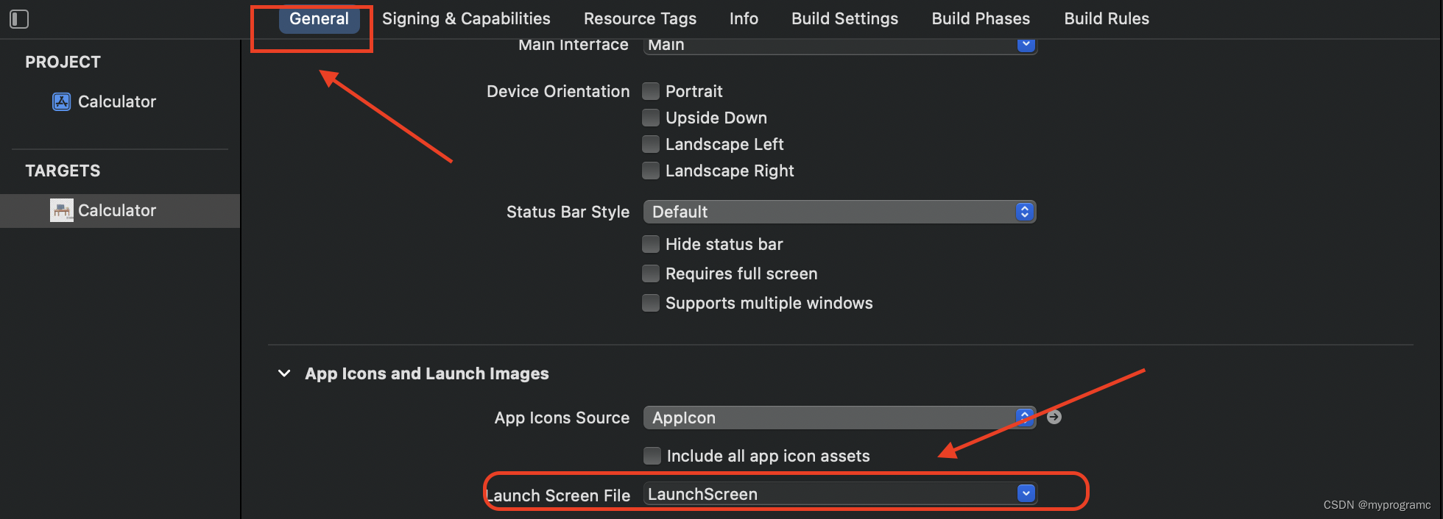Switch to the Build Settings tab
The image size is (1443, 519).
844,18
